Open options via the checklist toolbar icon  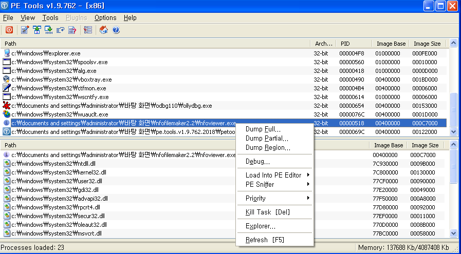88,30
